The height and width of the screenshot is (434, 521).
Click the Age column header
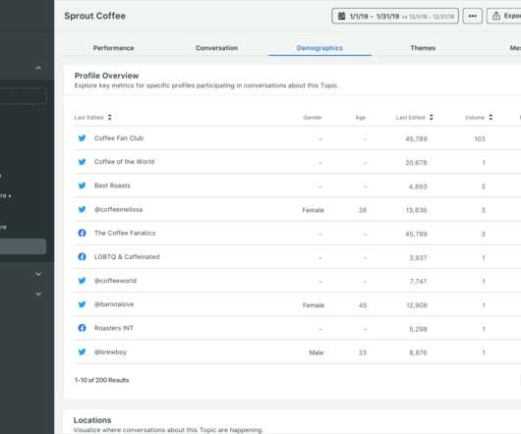[x=360, y=118]
